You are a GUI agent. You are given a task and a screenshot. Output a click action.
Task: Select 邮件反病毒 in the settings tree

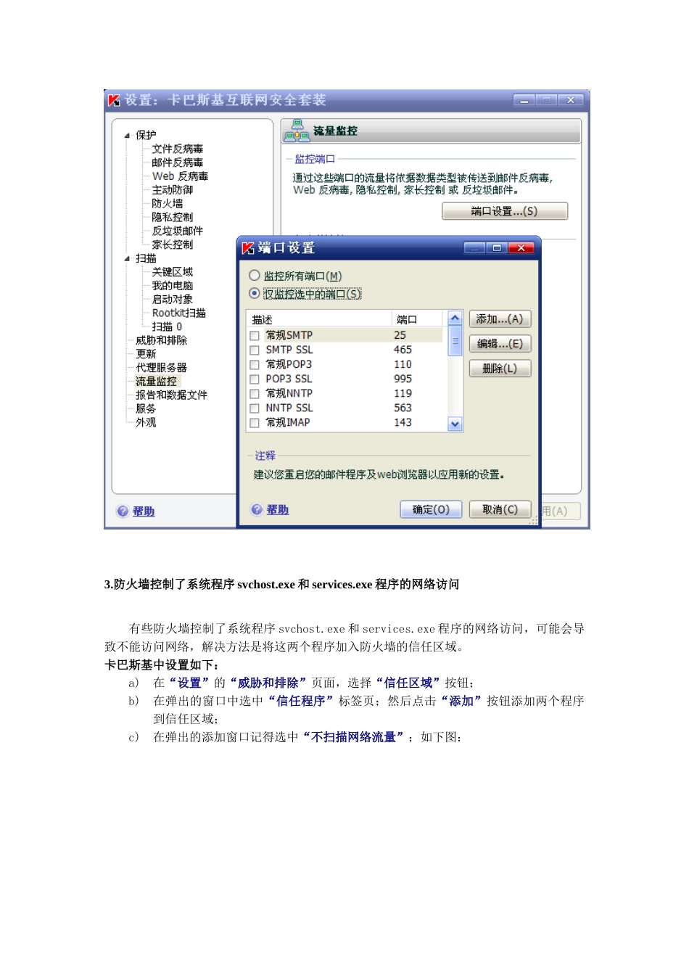178,162
